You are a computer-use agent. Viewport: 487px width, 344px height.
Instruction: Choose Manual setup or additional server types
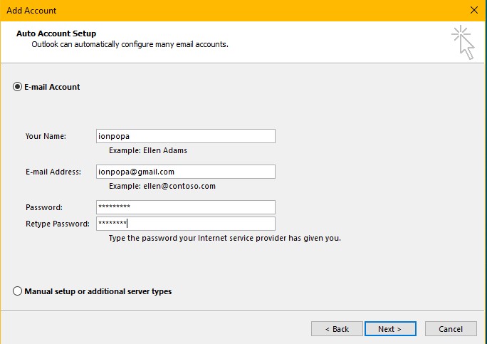pyautogui.click(x=17, y=291)
